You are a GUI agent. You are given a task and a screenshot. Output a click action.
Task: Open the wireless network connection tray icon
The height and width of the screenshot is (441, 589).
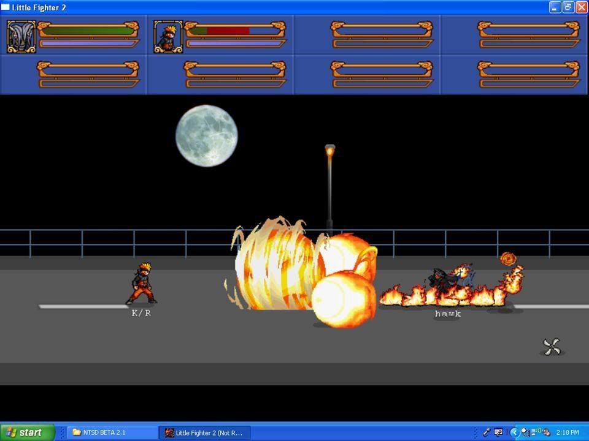click(x=536, y=432)
